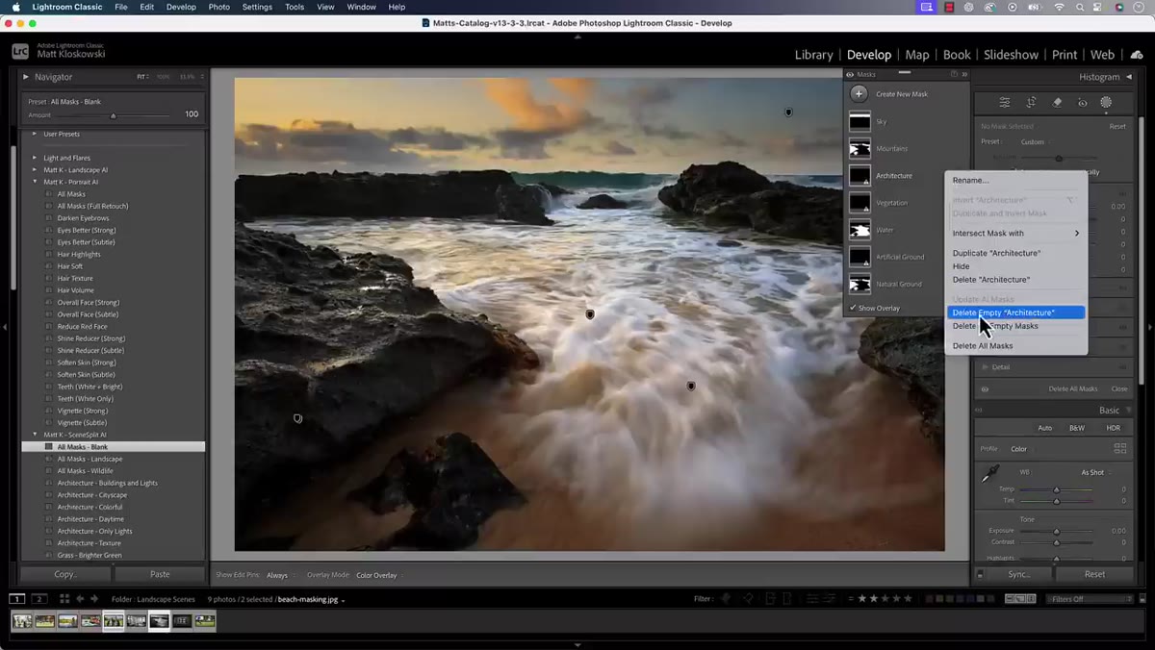This screenshot has width=1155, height=650.
Task: Collapse the Matt K - Portrait AI group
Action: tap(35, 182)
